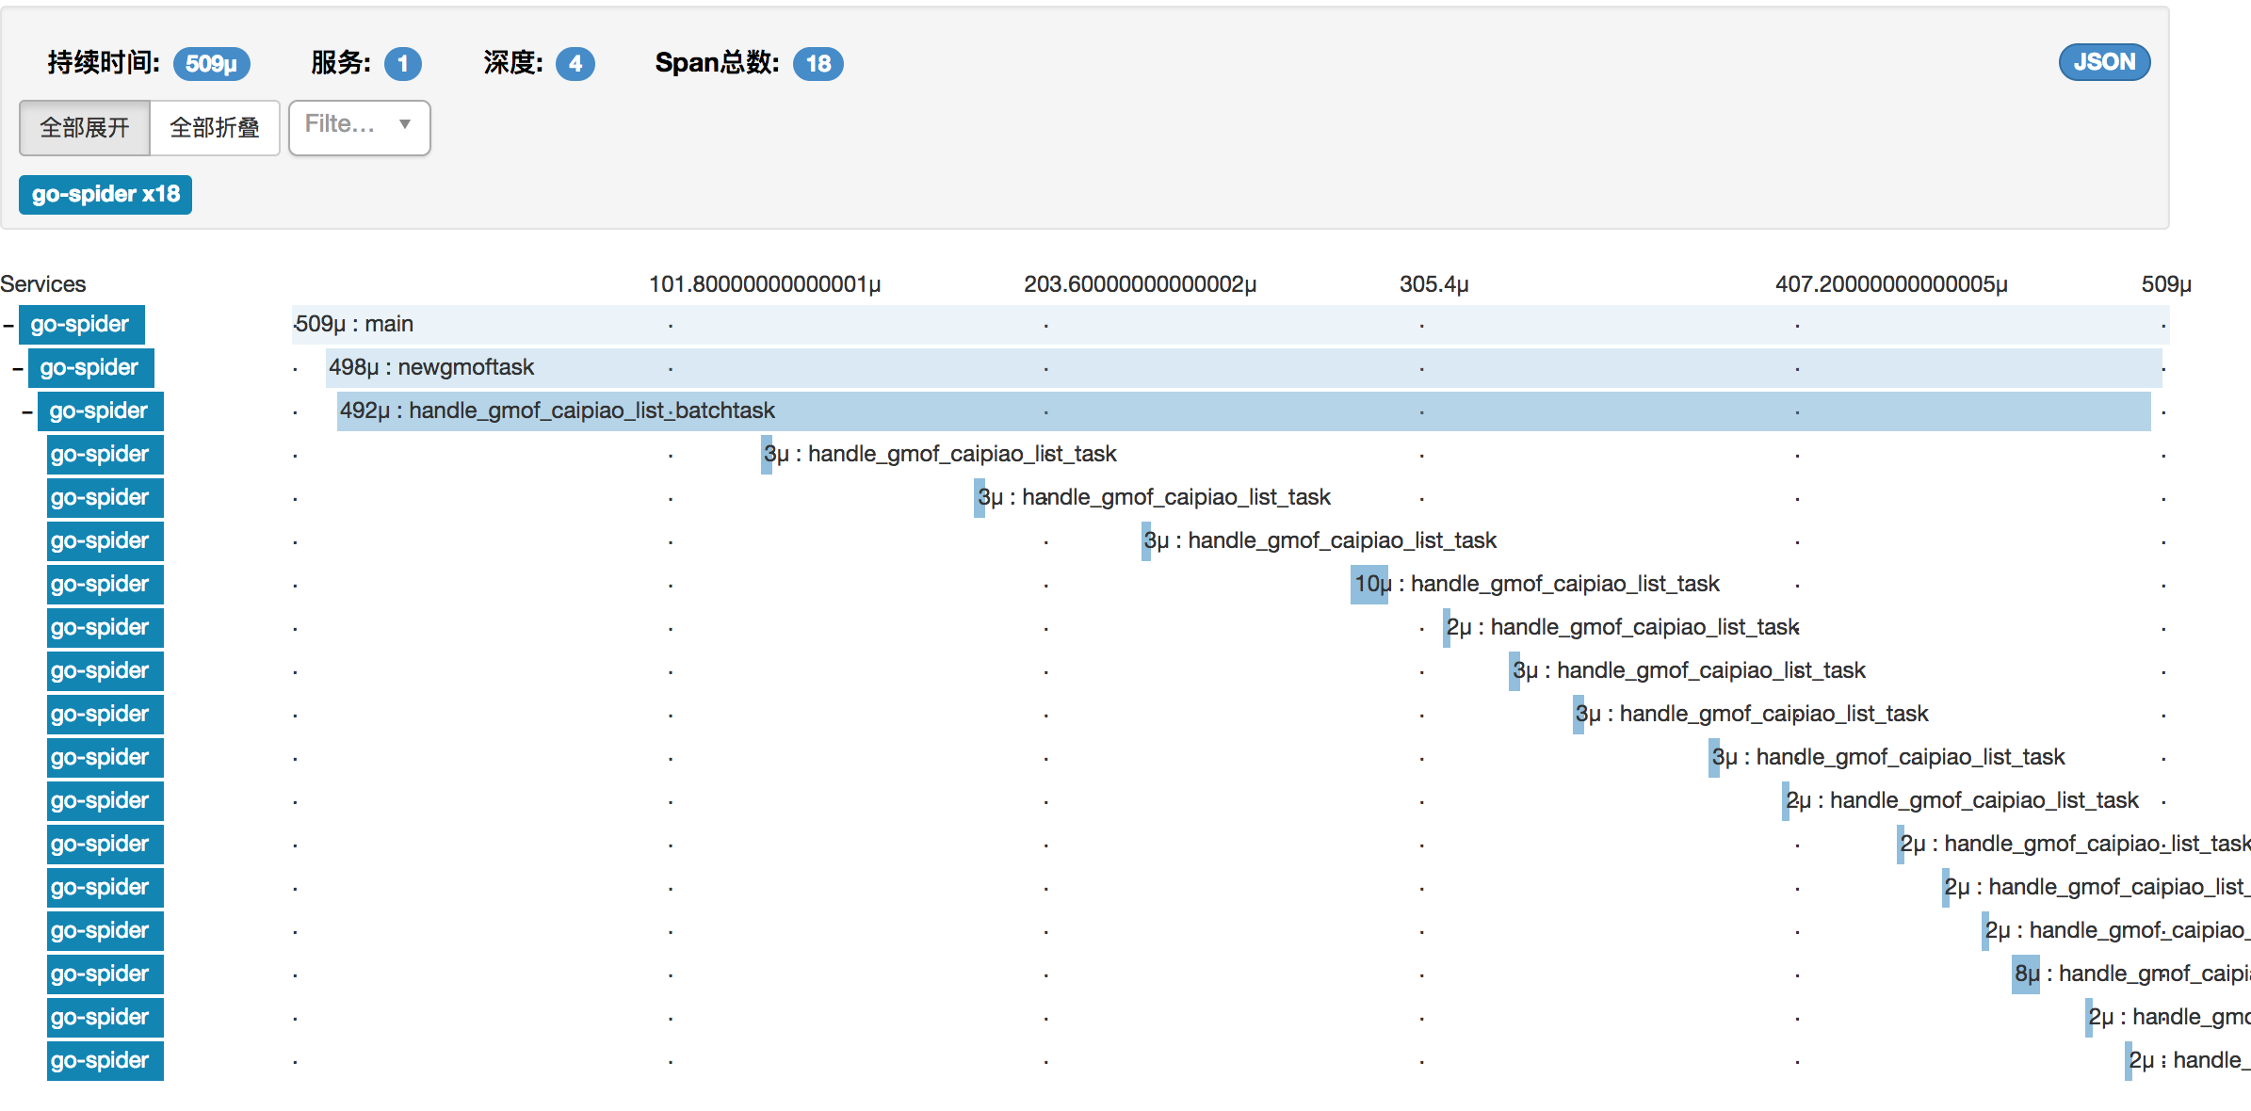Select the 492μ handle_gmof_caipiao_list_batchtask span
This screenshot has height=1111, width=2251.
(x=1244, y=411)
